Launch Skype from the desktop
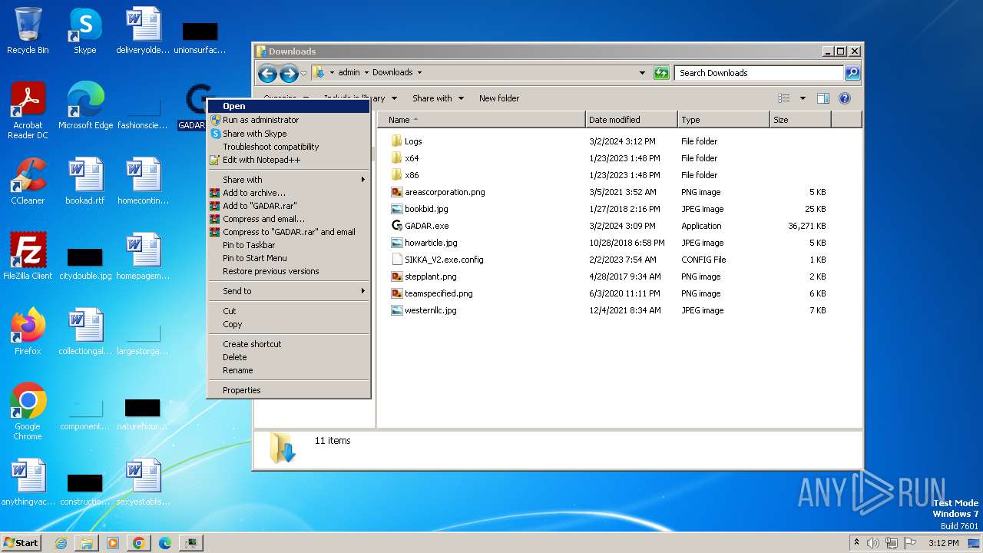 click(x=84, y=31)
